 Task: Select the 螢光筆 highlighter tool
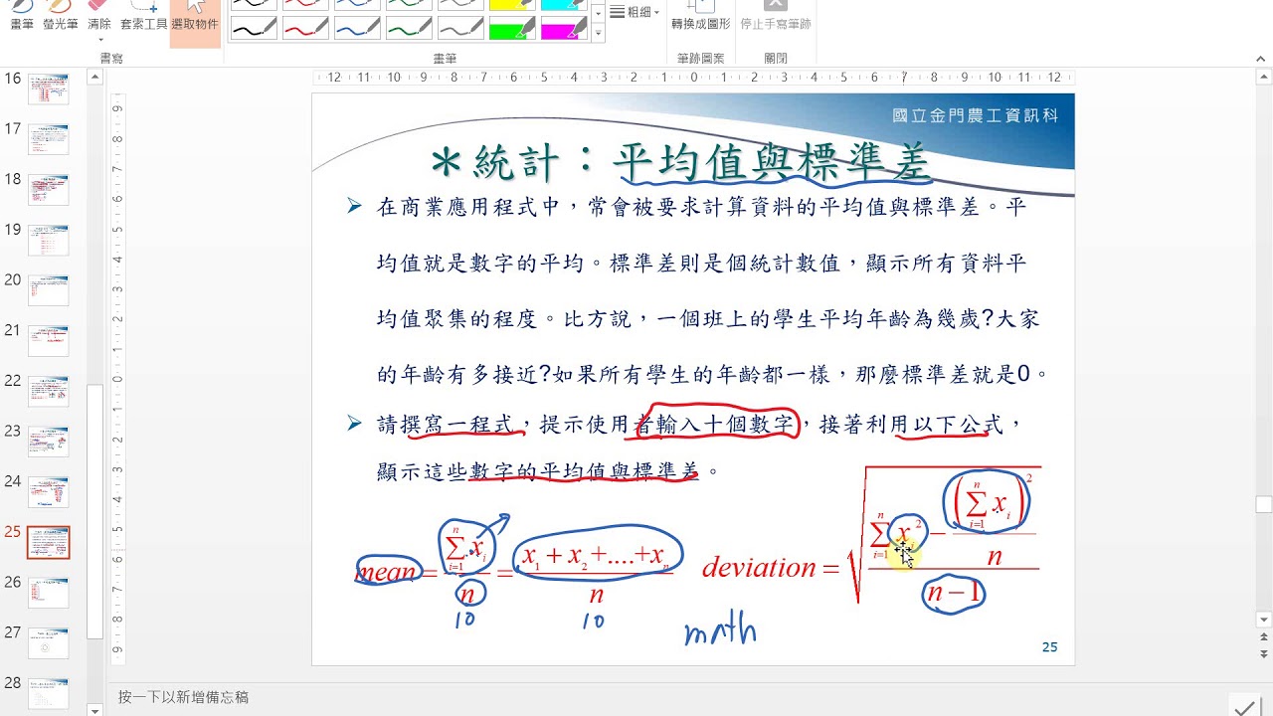(x=60, y=16)
